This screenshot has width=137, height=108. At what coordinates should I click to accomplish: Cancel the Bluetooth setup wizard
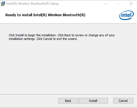pyautogui.click(x=123, y=101)
